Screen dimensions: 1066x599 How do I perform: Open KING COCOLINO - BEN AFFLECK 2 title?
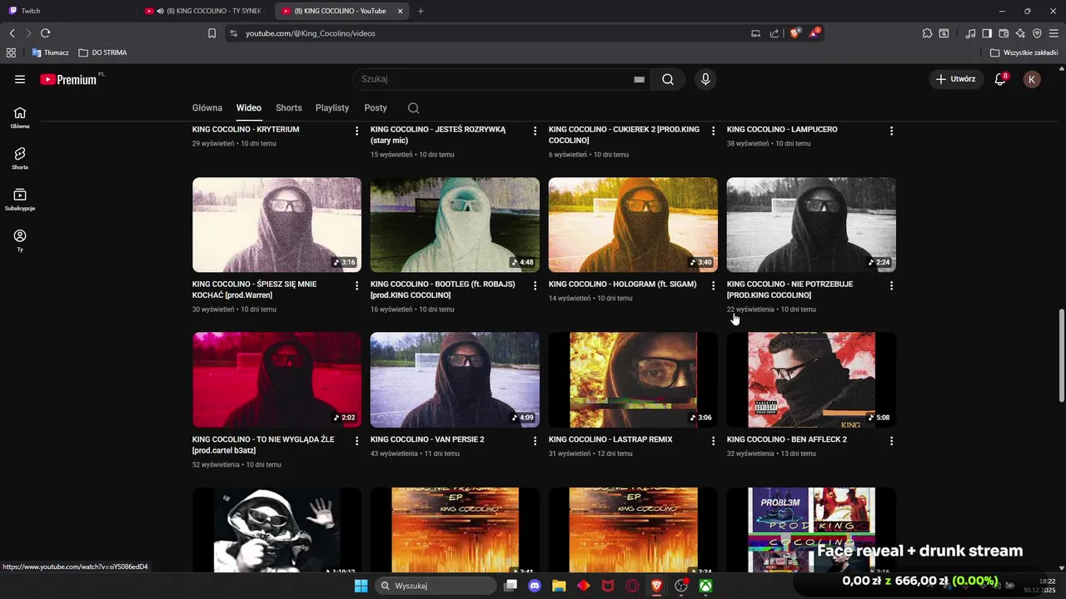click(x=787, y=439)
